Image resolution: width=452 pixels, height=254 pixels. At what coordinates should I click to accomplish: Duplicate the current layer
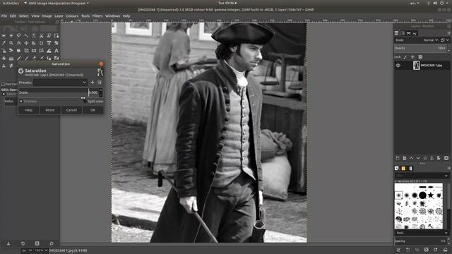(x=425, y=158)
